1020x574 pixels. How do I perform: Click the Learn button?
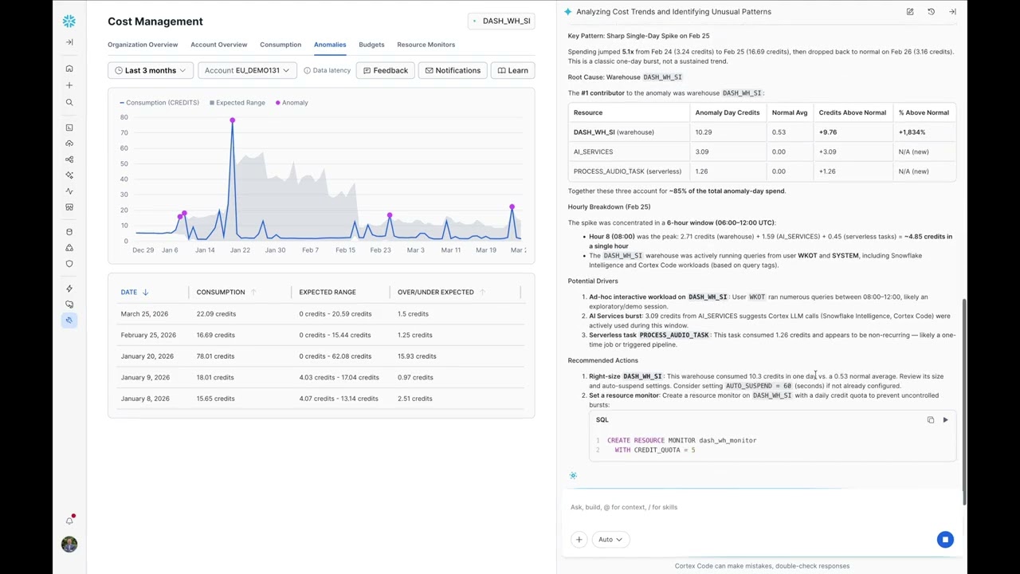coord(512,70)
